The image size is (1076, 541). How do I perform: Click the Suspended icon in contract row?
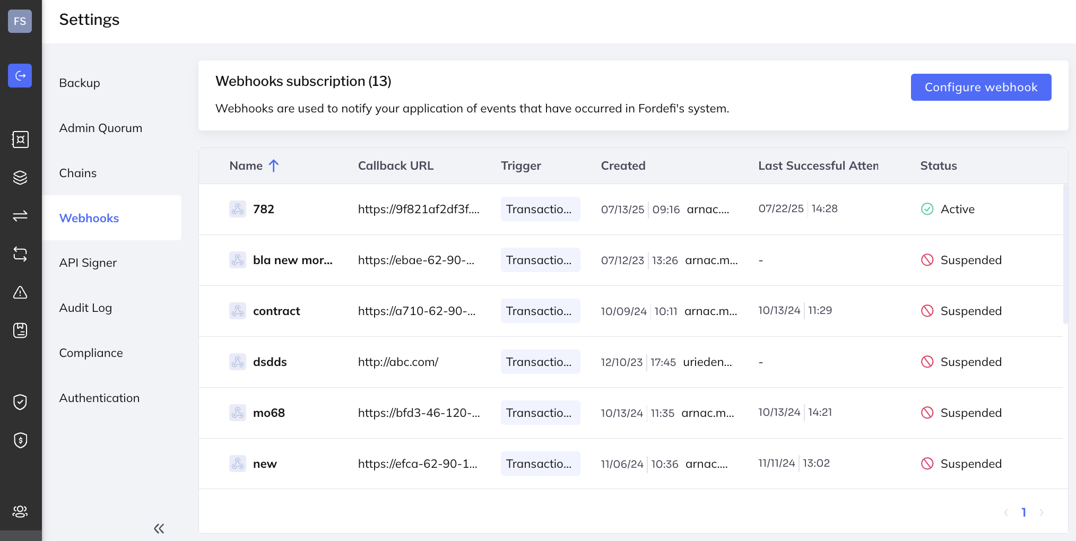coord(927,311)
